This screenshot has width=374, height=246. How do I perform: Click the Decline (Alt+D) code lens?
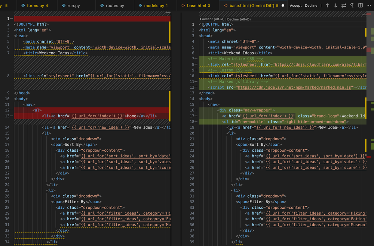click(x=239, y=19)
